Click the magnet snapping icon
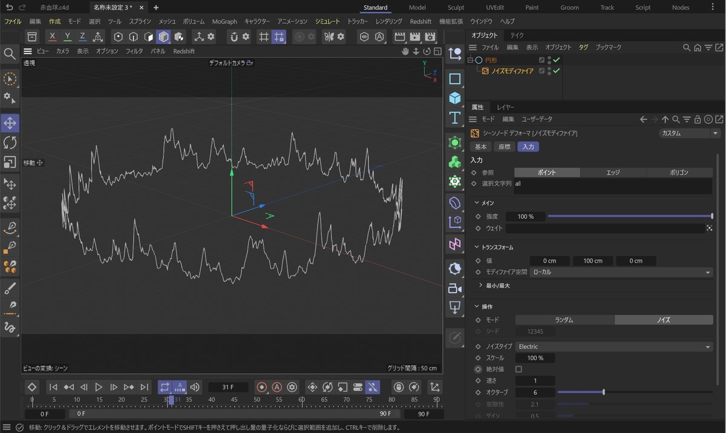 [x=233, y=36]
